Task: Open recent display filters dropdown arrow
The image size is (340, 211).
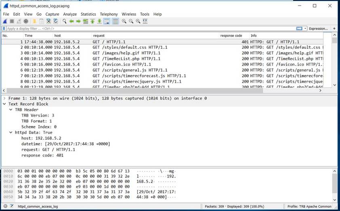Action: point(305,29)
